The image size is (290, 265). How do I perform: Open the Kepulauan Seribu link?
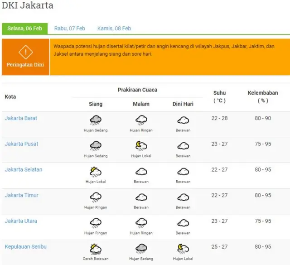(26, 247)
